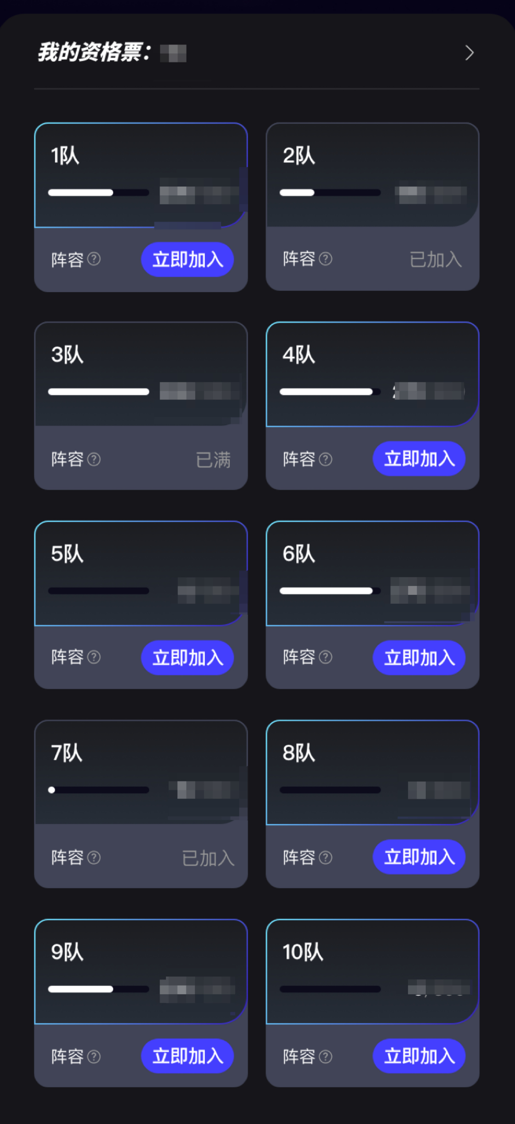515x1124 pixels.
Task: Tap the help icon in 7队 card
Action: coord(94,857)
